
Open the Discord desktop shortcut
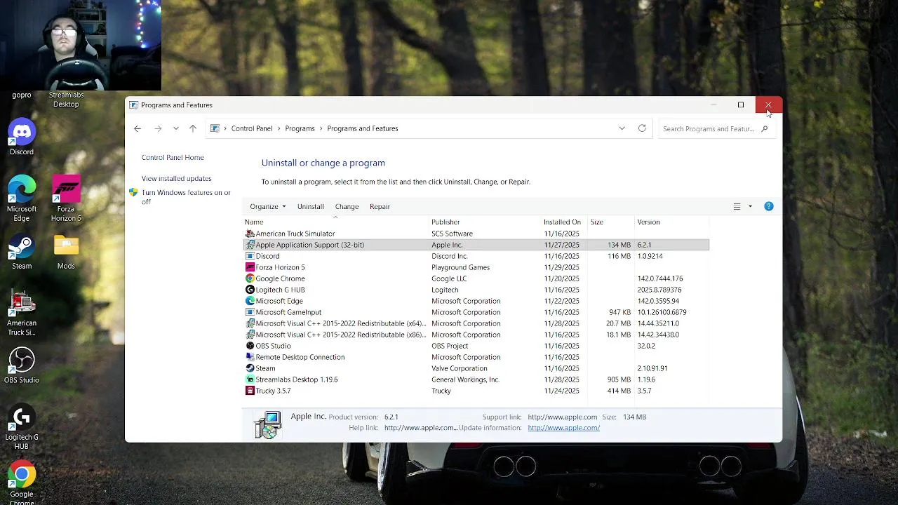point(22,137)
